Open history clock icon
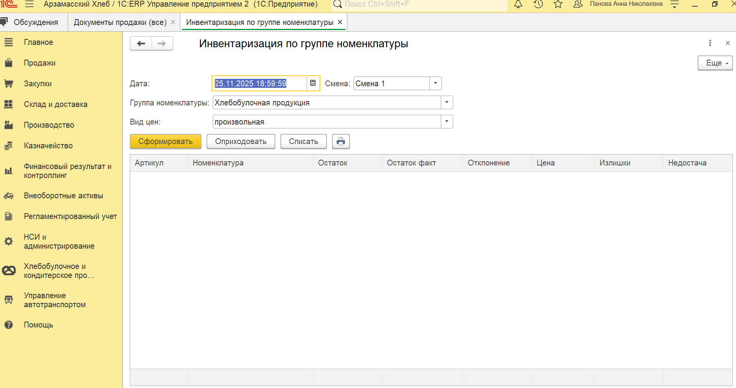This screenshot has height=388, width=736. [539, 4]
